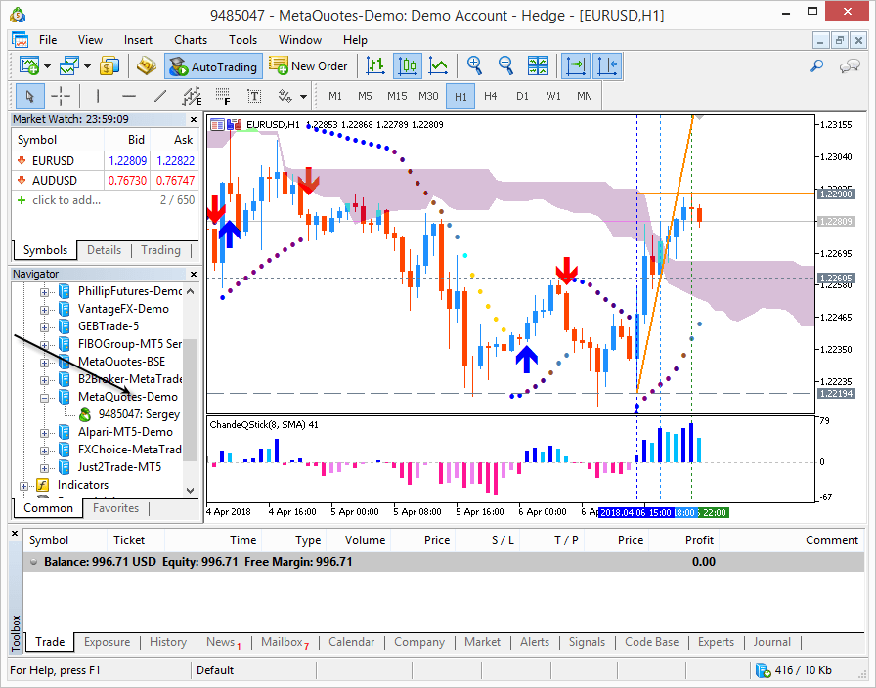Expand the PhillipFutures-Demo tree node
The height and width of the screenshot is (688, 876).
[44, 292]
